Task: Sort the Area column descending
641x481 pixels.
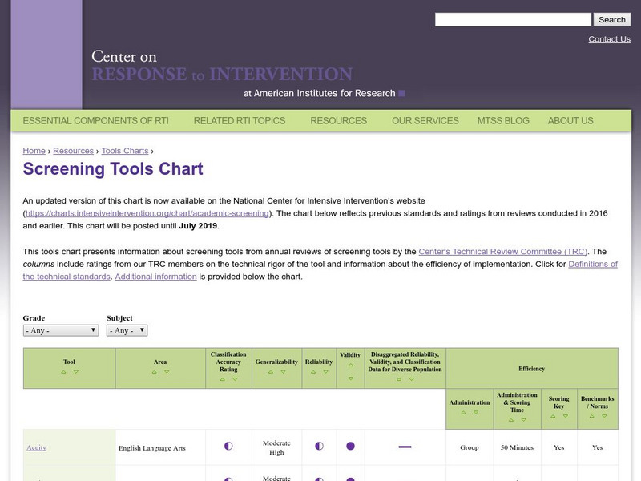Action: click(166, 372)
